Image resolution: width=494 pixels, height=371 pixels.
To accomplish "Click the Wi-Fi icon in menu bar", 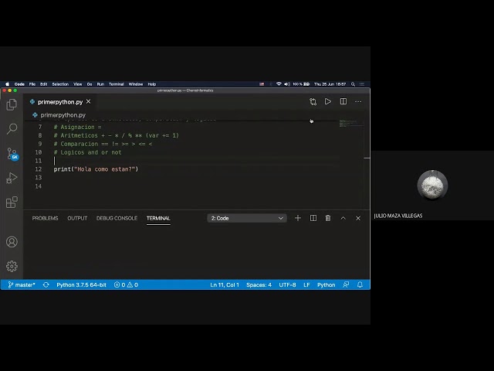I will pos(279,84).
